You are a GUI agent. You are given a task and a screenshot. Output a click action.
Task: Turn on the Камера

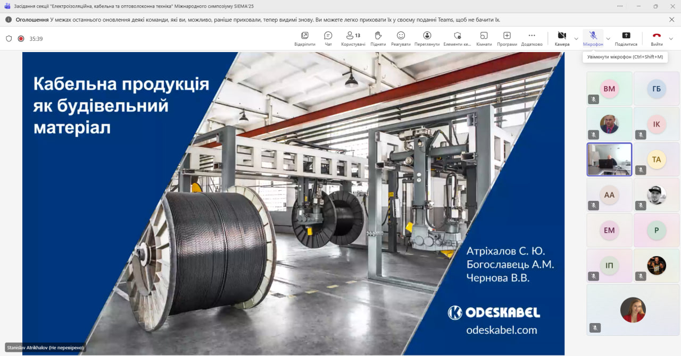click(562, 38)
